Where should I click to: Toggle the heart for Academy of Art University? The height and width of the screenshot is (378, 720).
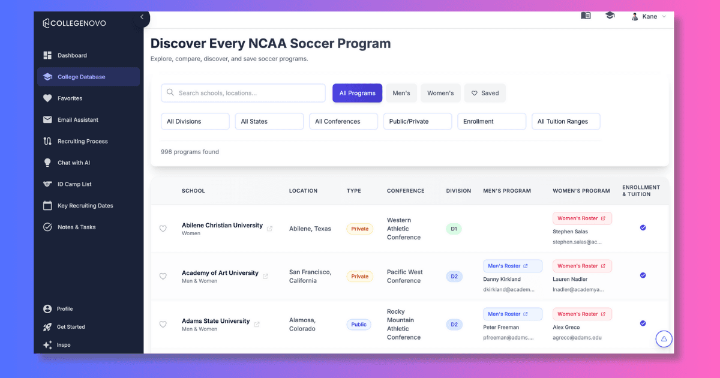163,276
